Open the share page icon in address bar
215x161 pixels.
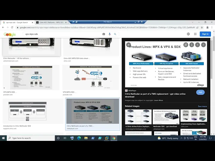click(197, 28)
